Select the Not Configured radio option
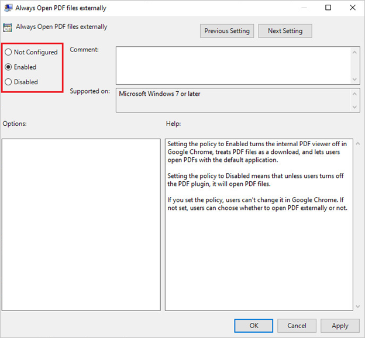 click(31, 52)
